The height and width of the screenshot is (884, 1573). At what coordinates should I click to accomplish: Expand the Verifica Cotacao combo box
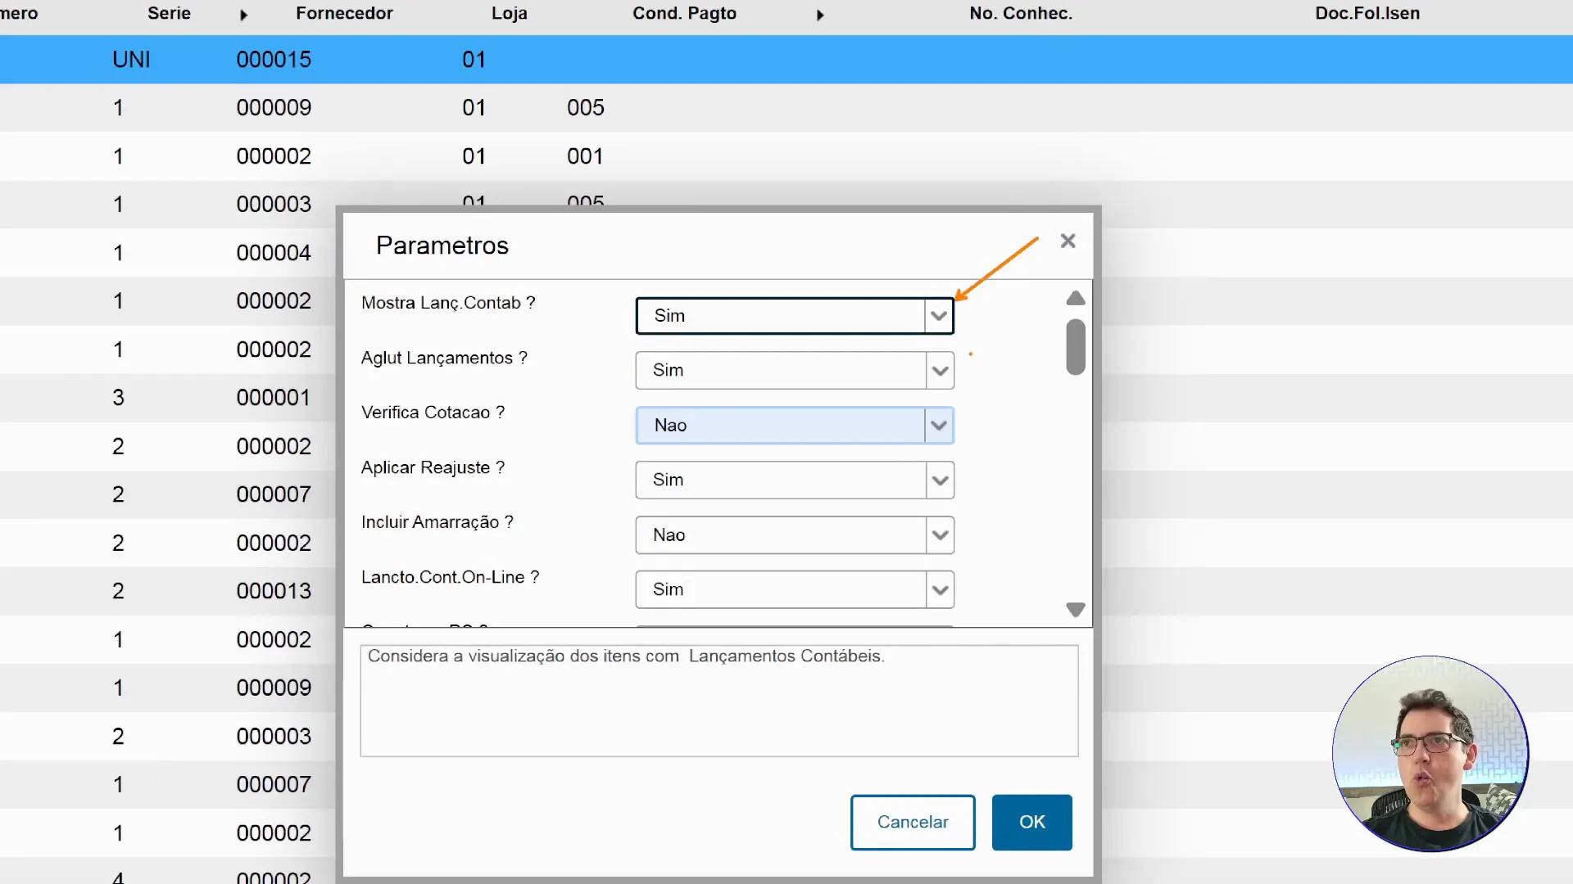(x=939, y=426)
